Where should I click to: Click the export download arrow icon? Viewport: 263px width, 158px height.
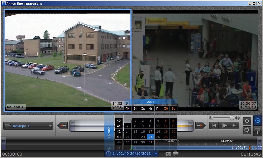coord(257,131)
